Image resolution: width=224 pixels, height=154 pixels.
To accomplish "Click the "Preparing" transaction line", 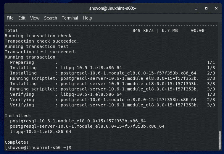I will pyautogui.click(x=22, y=62).
